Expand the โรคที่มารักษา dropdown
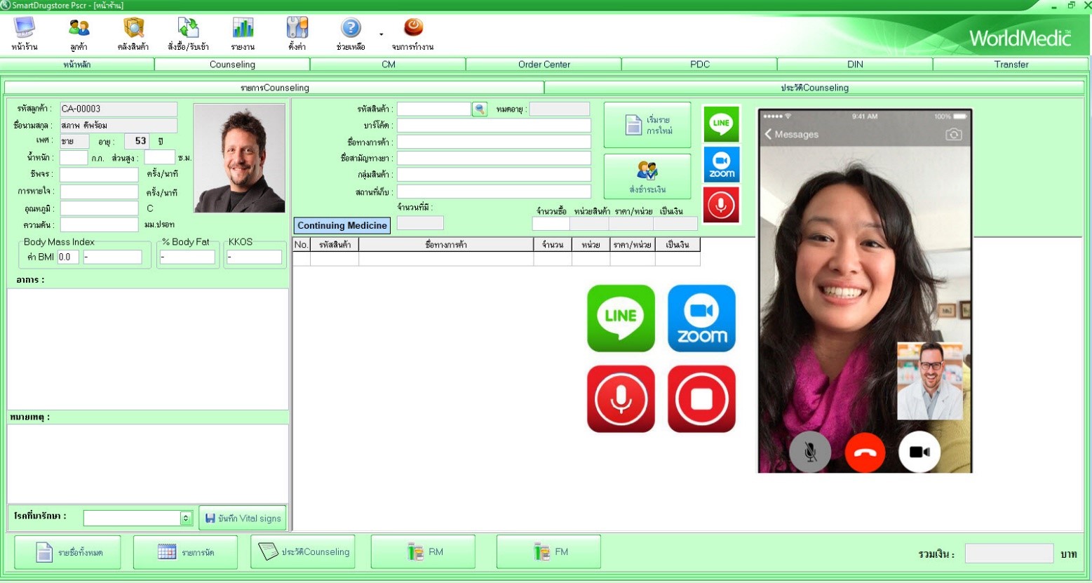This screenshot has width=1092, height=583. click(x=186, y=518)
